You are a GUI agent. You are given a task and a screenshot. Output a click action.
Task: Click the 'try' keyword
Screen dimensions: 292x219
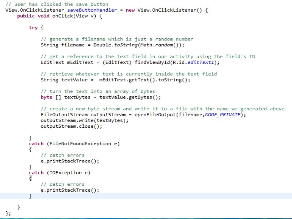click(33, 28)
